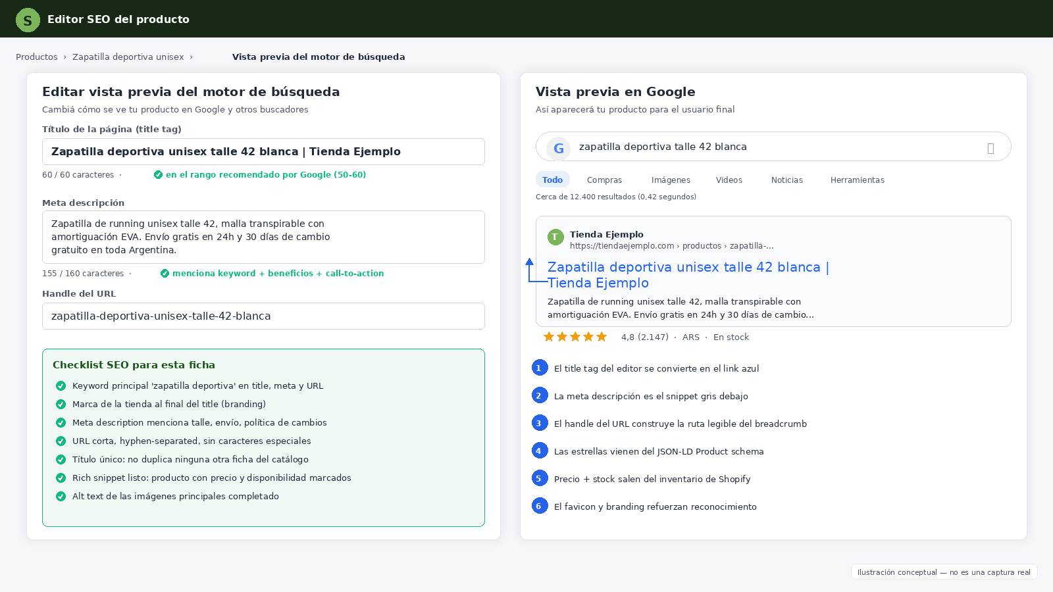Click the Editor SEO del producto header title

click(x=118, y=20)
